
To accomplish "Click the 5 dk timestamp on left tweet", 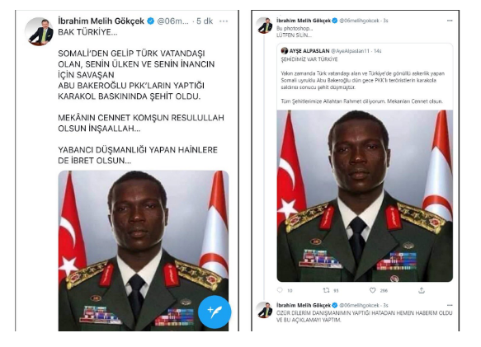I will [205, 21].
